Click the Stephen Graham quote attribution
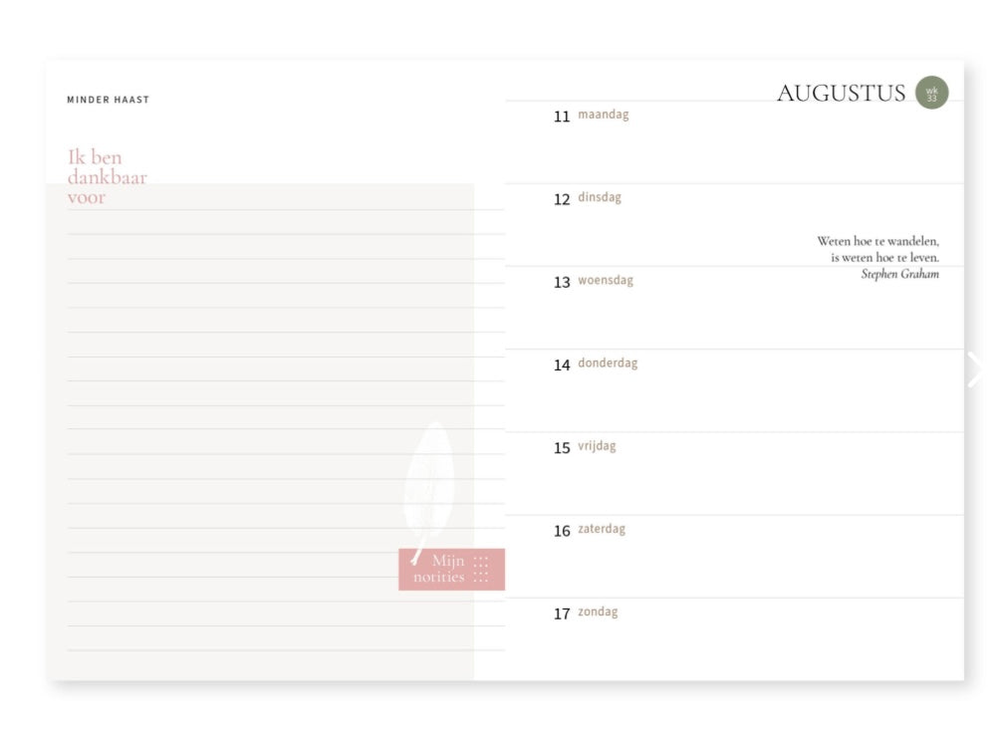The height and width of the screenshot is (730, 999). 899,274
